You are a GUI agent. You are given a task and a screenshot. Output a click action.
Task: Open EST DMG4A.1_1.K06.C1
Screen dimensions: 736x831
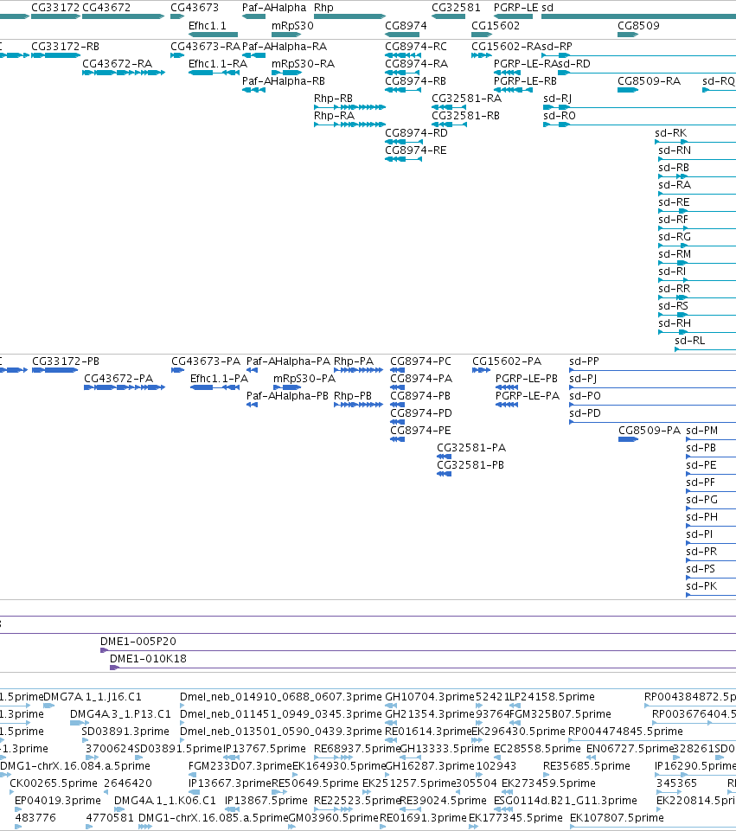(x=165, y=801)
